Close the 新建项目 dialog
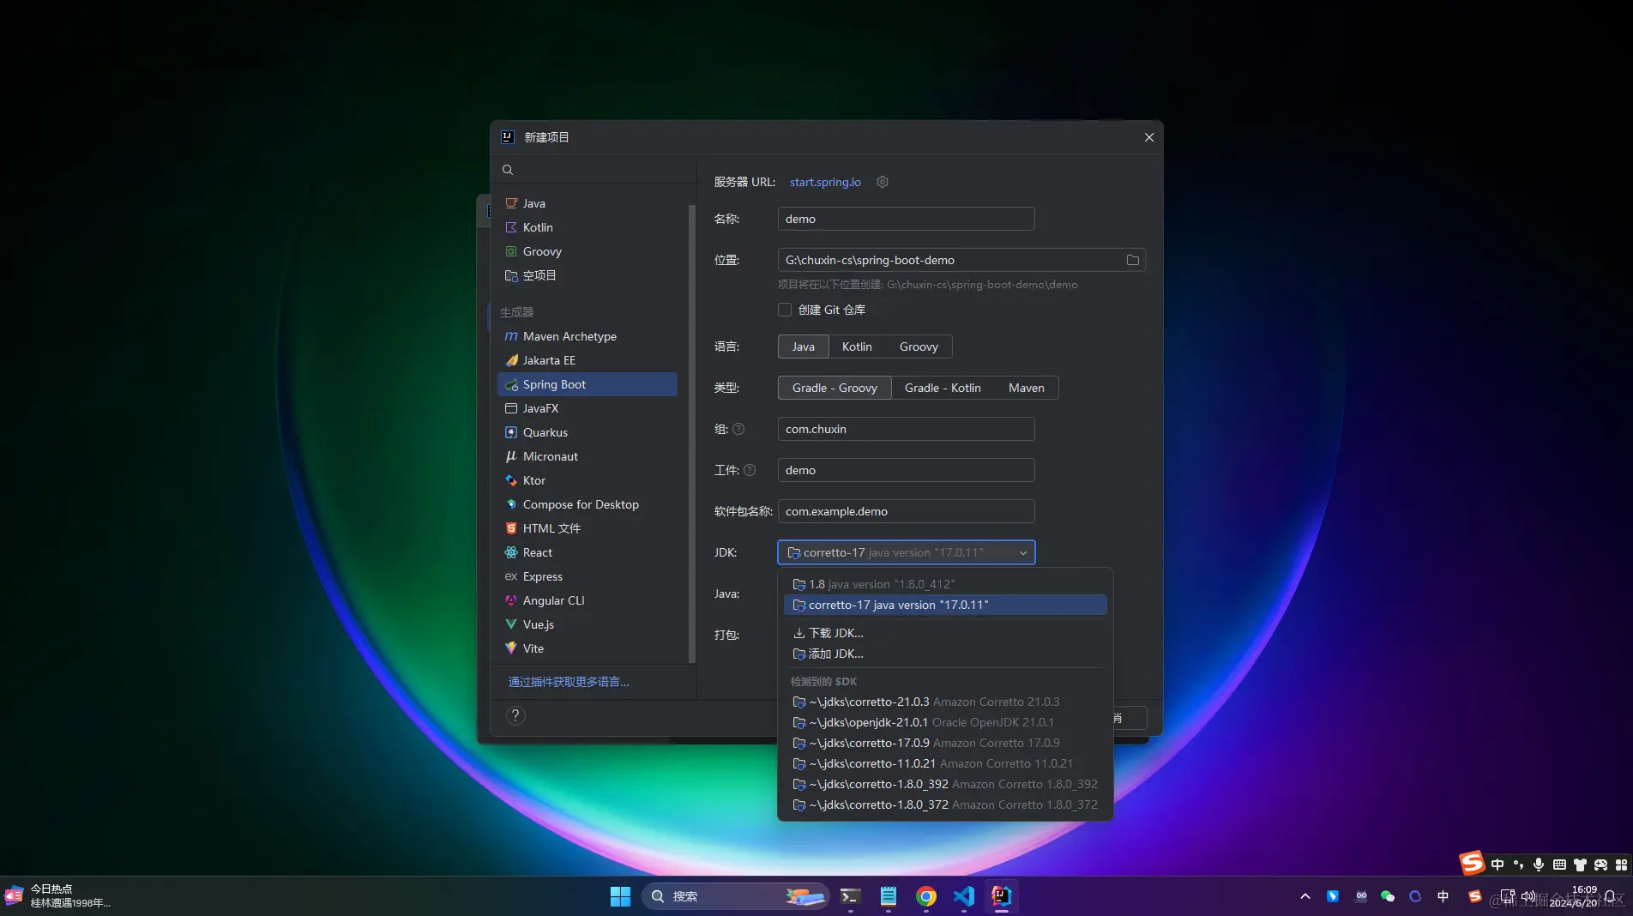1633x916 pixels. tap(1148, 137)
